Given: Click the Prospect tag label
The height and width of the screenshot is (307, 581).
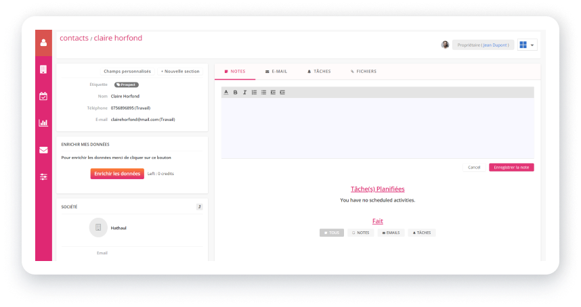Looking at the screenshot, I should [x=127, y=85].
